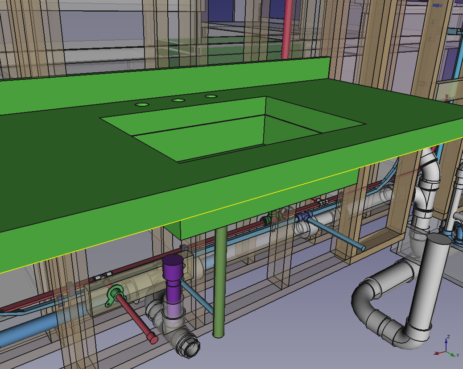Image resolution: width=463 pixels, height=369 pixels.
Task: Click the blue valve fitting on supply line
Action: [303, 218]
